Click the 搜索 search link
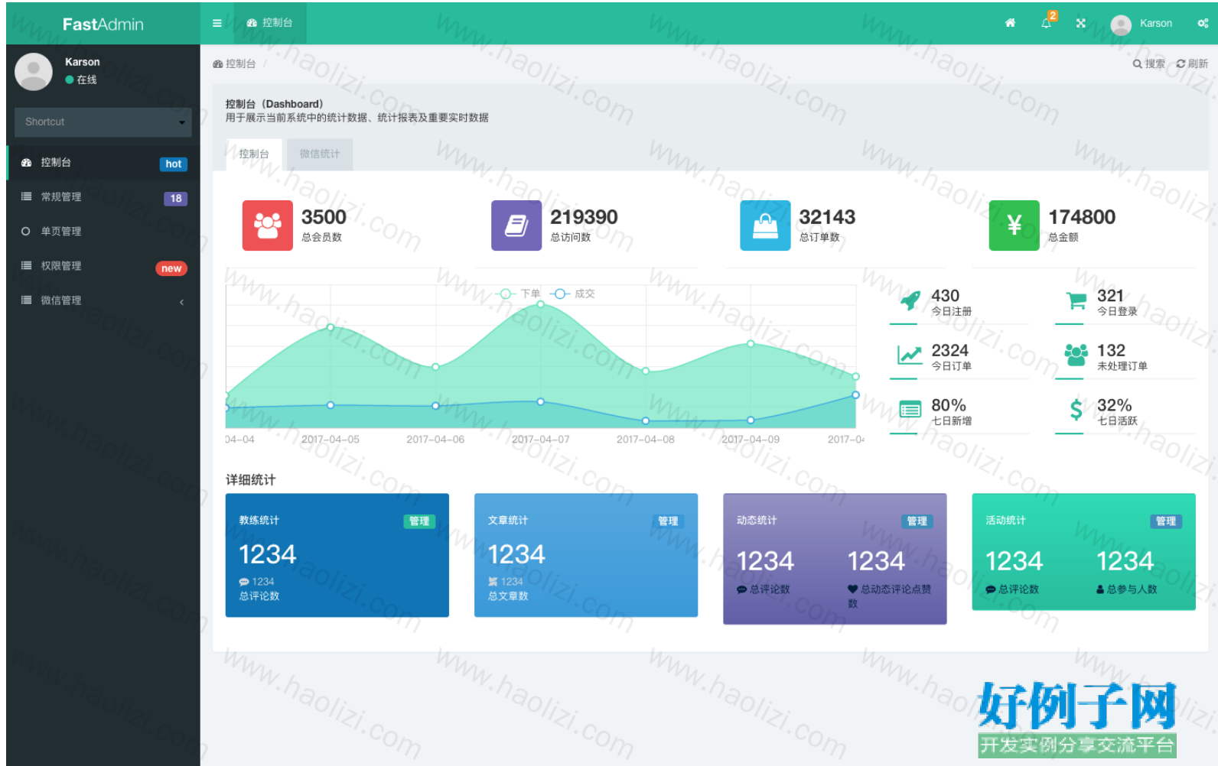The image size is (1218, 766). (x=1149, y=63)
